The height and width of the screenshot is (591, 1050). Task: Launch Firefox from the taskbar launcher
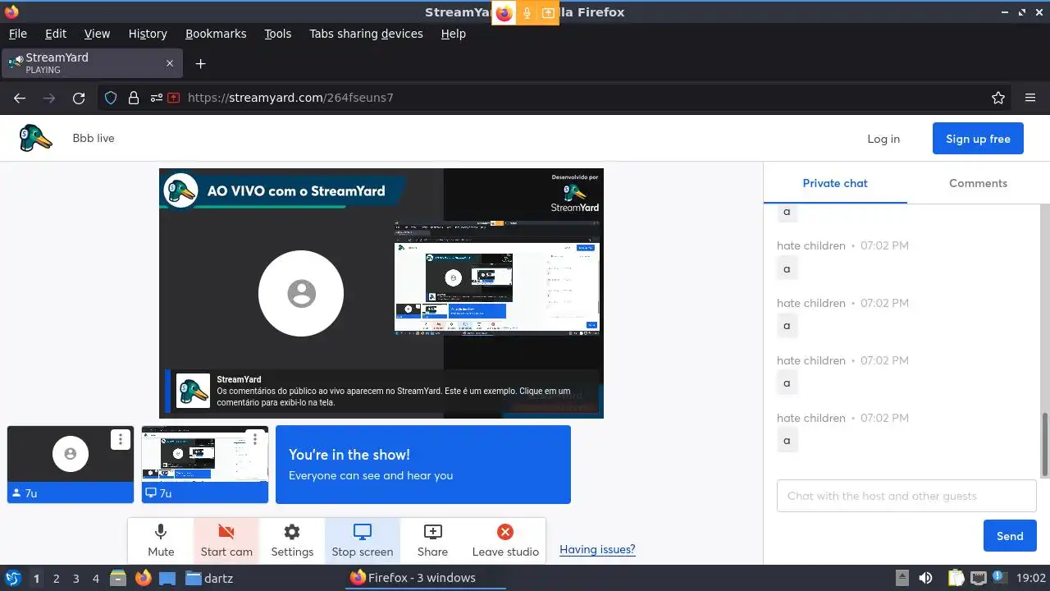point(144,578)
